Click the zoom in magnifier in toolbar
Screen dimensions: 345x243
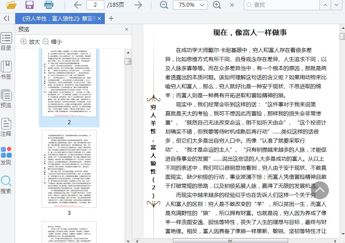pos(217,5)
